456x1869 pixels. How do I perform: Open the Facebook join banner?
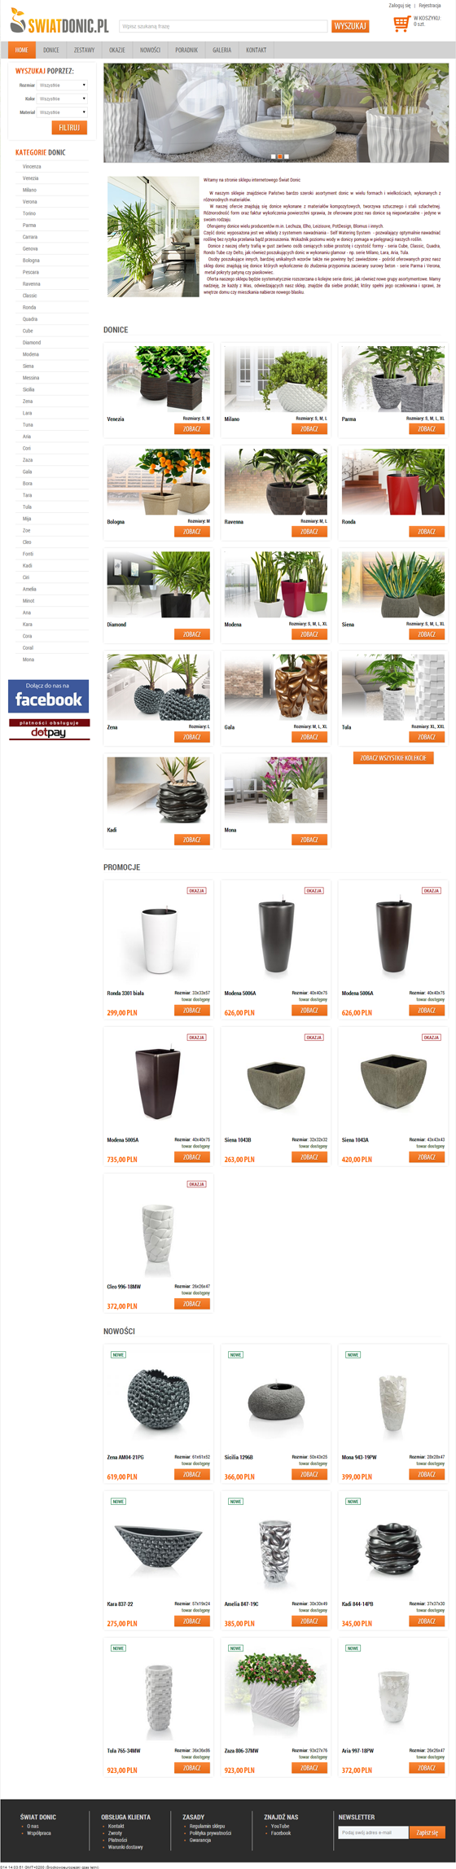tap(49, 696)
